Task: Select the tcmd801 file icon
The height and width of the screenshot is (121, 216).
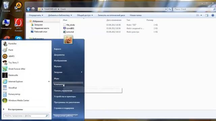Action: point(64,28)
